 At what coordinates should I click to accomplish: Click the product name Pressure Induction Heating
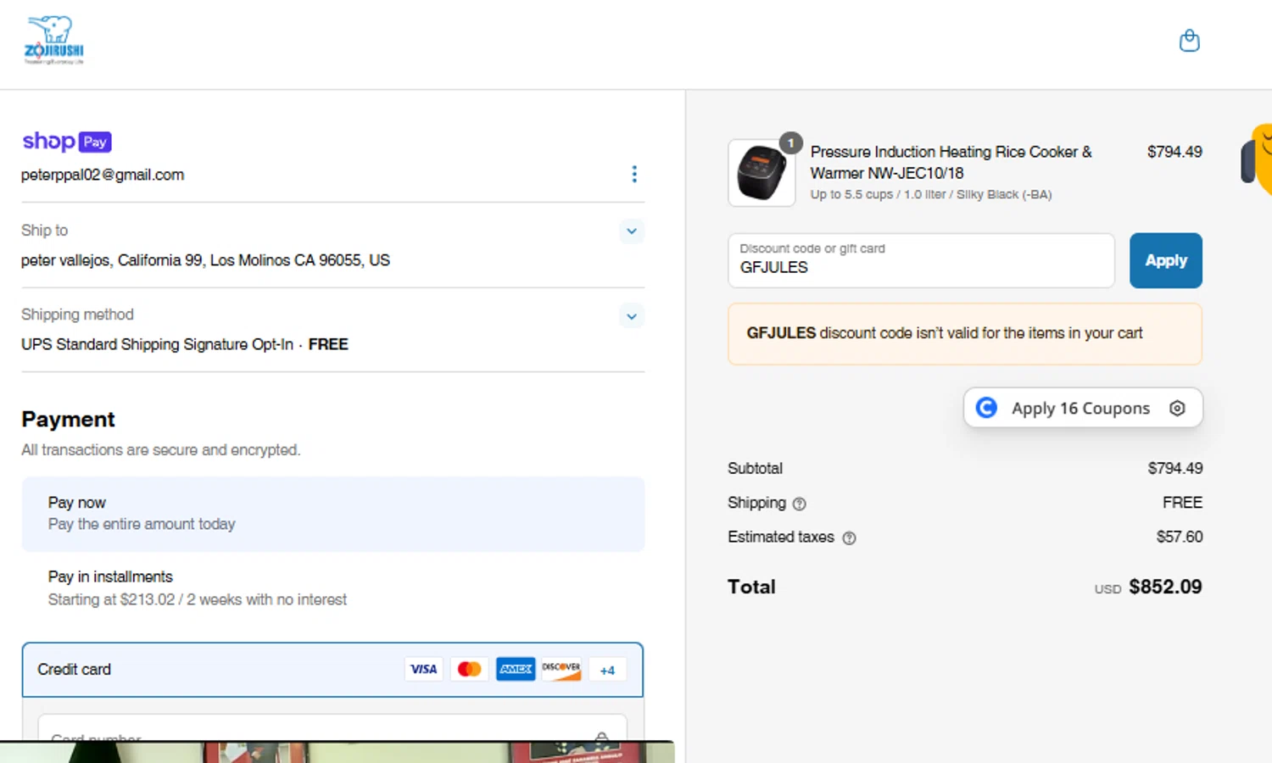[951, 162]
